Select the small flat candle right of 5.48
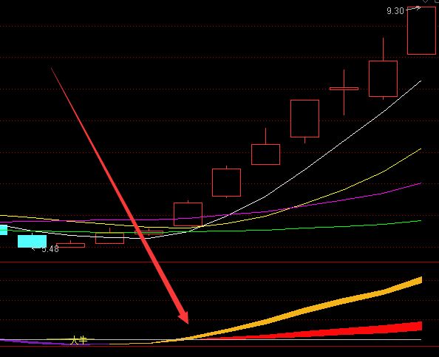Image resolution: width=439 pixels, height=357 pixels. pos(70,245)
